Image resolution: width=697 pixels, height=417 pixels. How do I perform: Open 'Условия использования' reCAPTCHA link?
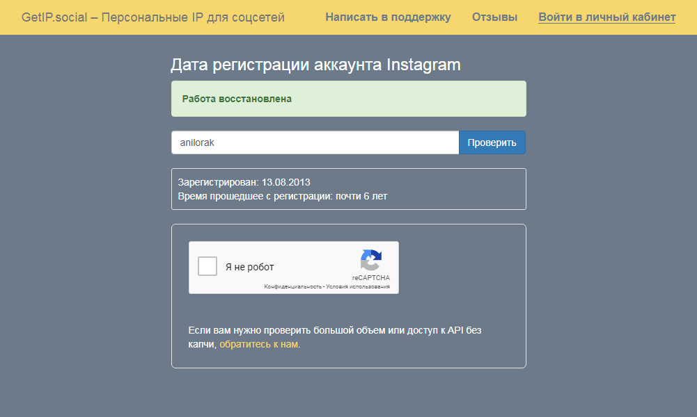[x=358, y=286]
